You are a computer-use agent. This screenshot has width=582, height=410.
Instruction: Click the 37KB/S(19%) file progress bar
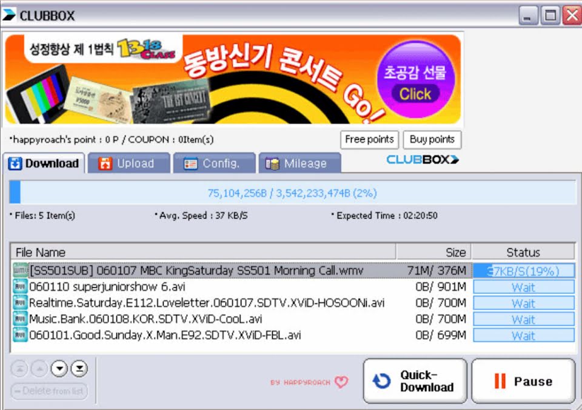(524, 271)
